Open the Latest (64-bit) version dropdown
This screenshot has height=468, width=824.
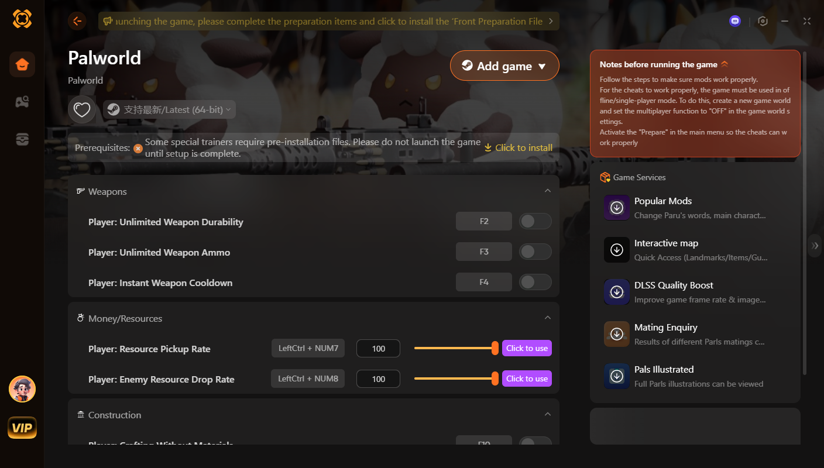click(x=169, y=109)
